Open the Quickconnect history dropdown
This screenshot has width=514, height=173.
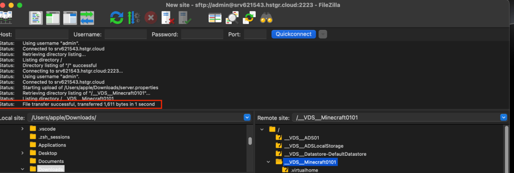[323, 35]
